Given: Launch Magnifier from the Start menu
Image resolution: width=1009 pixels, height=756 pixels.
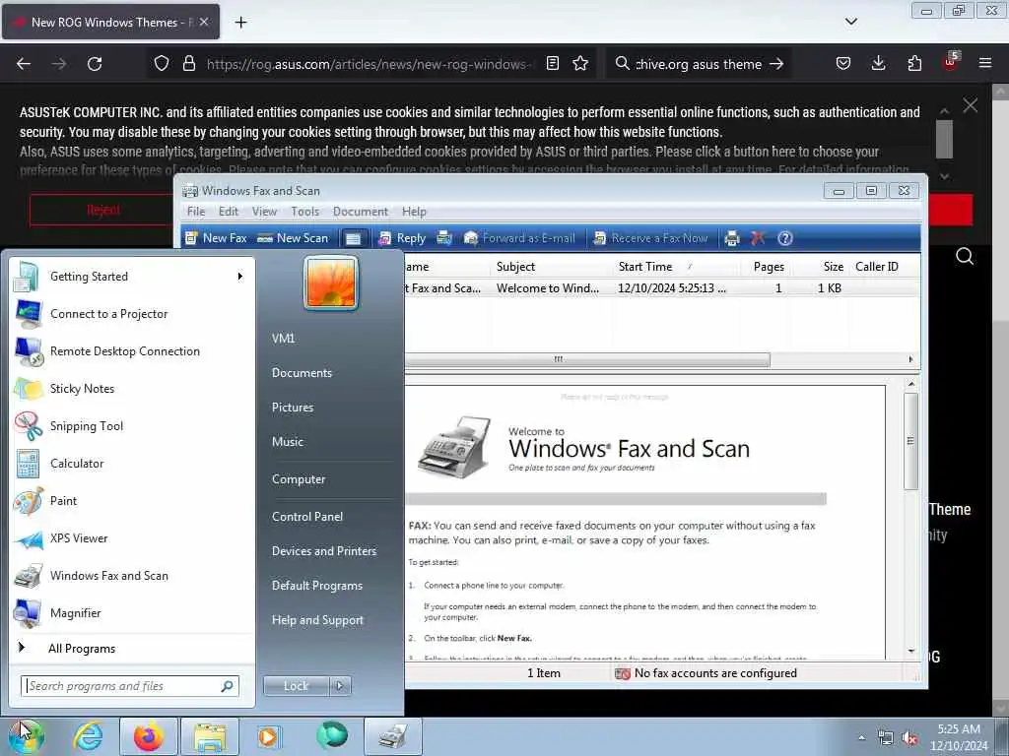Looking at the screenshot, I should [132, 612].
